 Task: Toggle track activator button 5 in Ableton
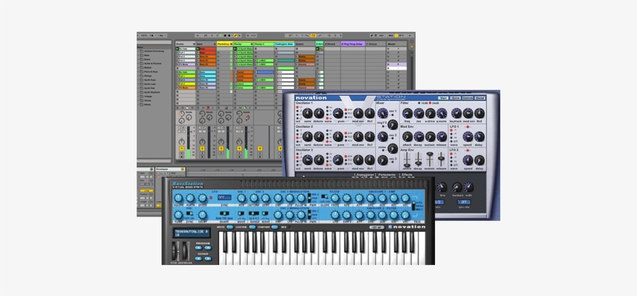(259, 149)
